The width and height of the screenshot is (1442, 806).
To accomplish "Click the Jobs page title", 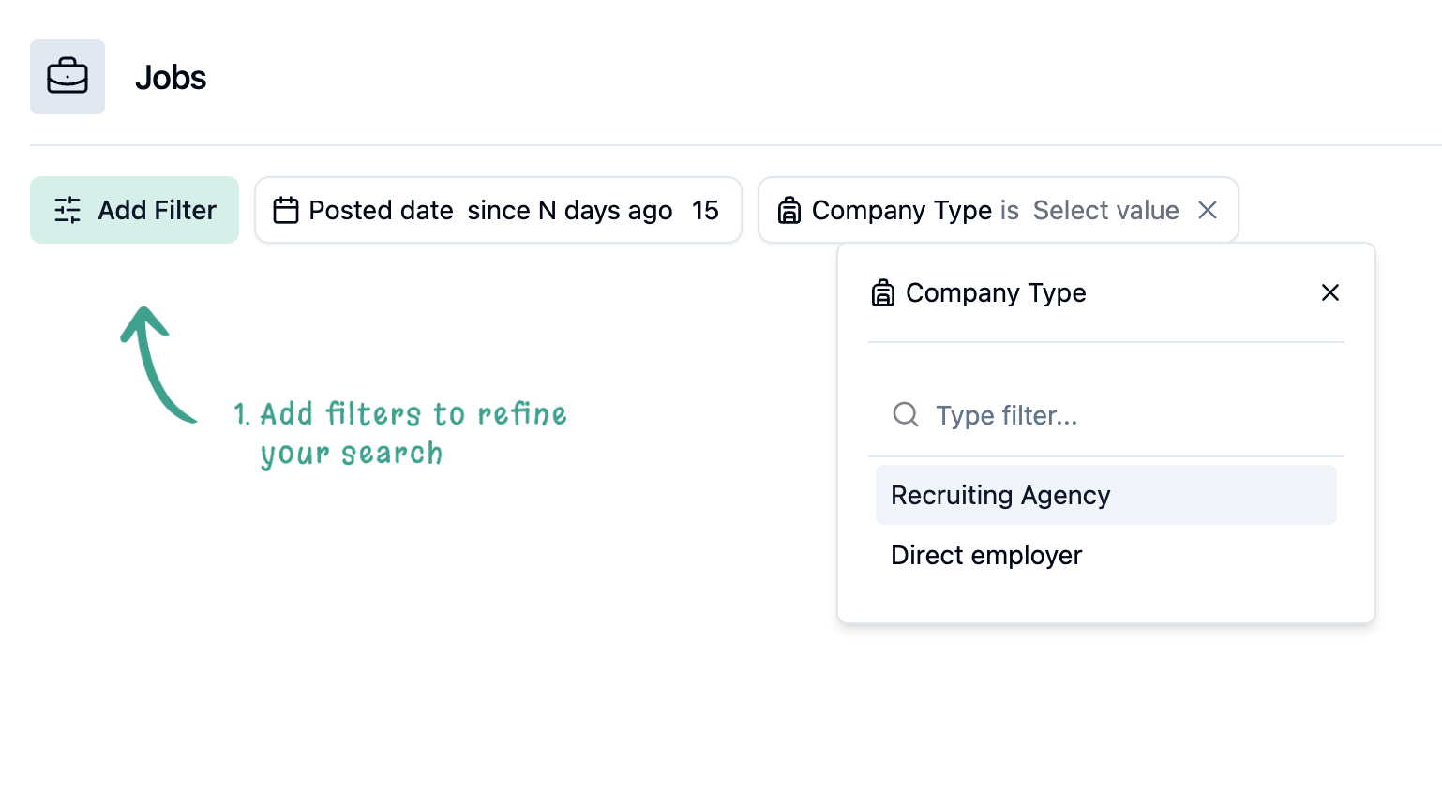I will click(171, 77).
